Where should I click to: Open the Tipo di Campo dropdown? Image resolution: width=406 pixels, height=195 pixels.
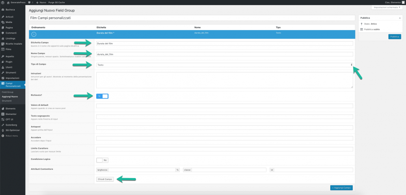click(x=224, y=65)
